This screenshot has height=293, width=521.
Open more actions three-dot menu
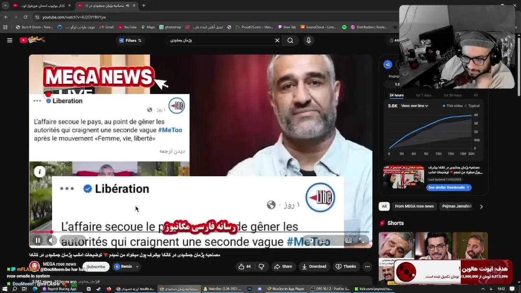click(367, 267)
